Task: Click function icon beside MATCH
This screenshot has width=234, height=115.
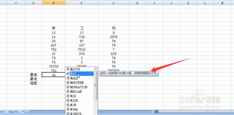Action: (68, 69)
